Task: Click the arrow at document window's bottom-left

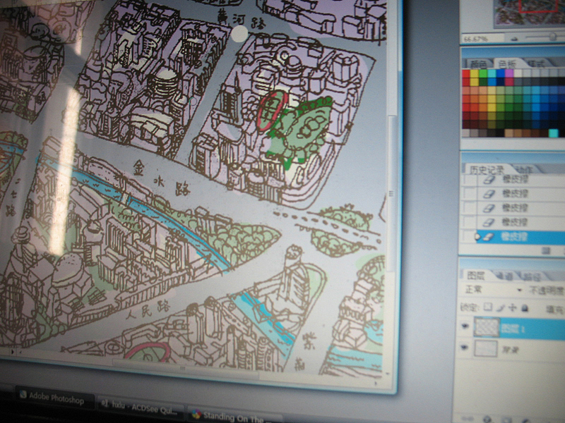Action: [13, 351]
